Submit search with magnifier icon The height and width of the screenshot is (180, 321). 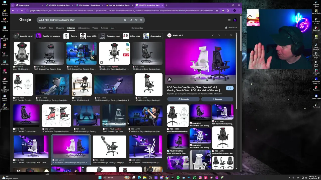click(141, 20)
